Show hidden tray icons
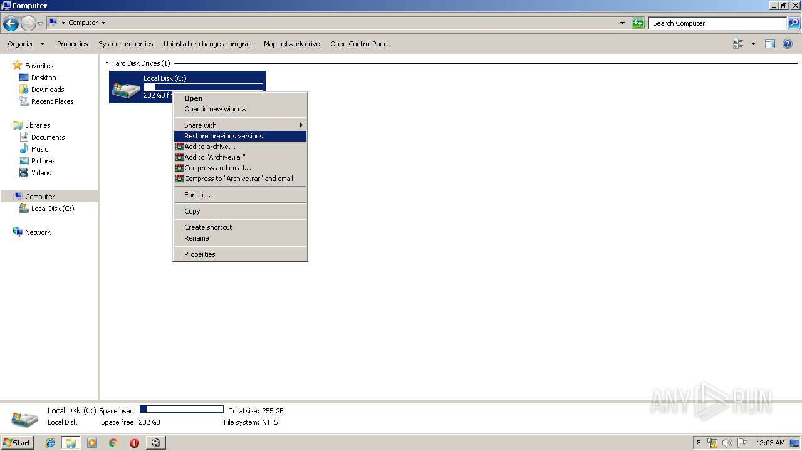This screenshot has width=802, height=451. pos(699,442)
